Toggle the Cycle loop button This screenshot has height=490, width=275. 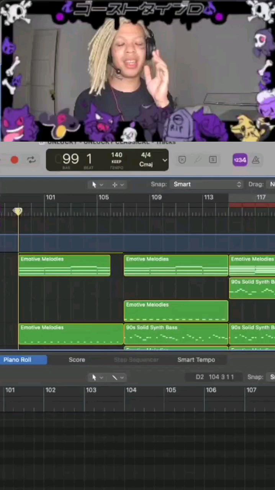31,160
